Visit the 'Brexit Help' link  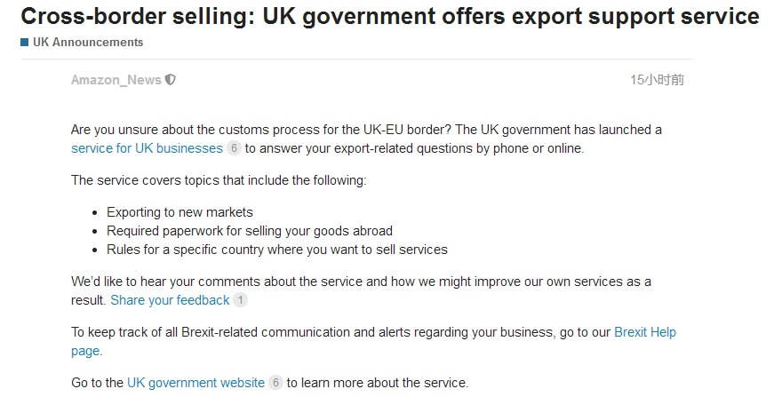(x=644, y=332)
